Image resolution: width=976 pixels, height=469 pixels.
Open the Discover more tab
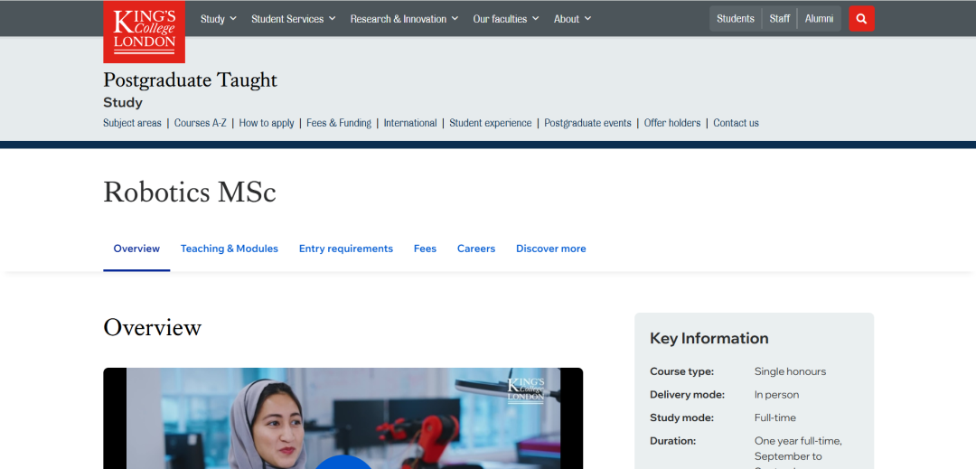[551, 249]
